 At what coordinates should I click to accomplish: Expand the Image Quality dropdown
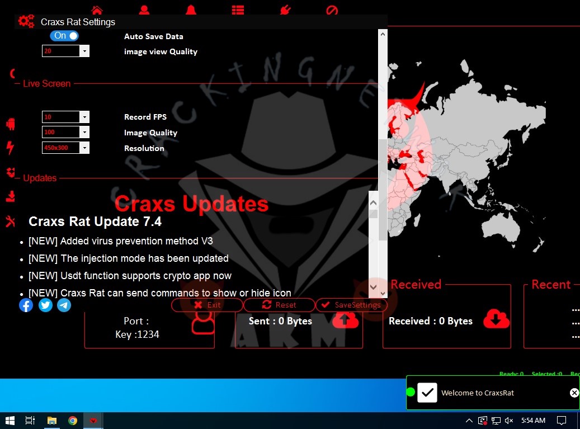pyautogui.click(x=84, y=133)
